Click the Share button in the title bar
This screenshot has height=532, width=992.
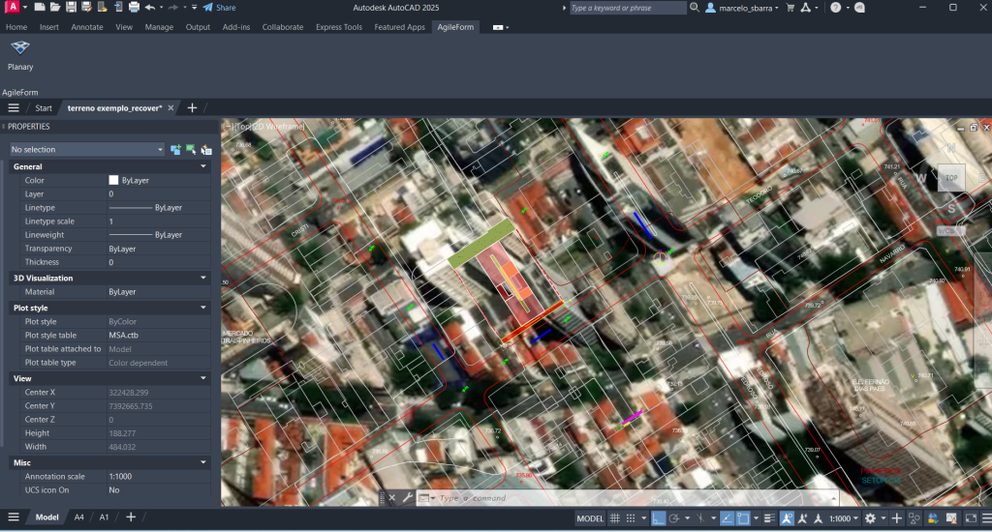point(220,8)
